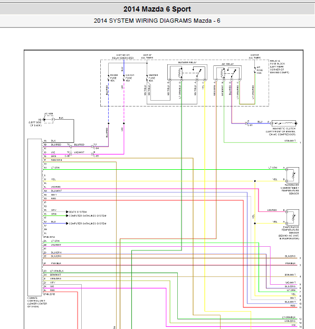
Task: Click pin 2F PNK/BLK wire label
Action: [56, 263]
